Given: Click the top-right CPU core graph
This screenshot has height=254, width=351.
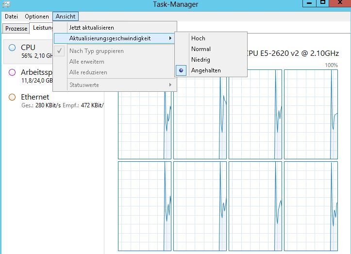Looking at the screenshot, I should [x=311, y=114].
